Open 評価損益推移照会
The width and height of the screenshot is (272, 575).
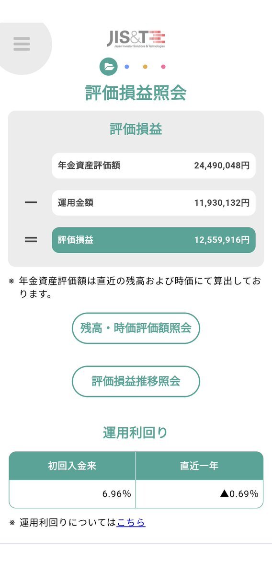[x=136, y=381]
